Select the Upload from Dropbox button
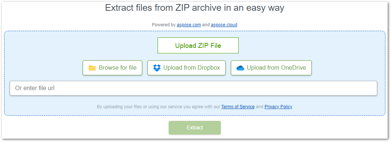This screenshot has height=142, width=391. pyautogui.click(x=187, y=68)
